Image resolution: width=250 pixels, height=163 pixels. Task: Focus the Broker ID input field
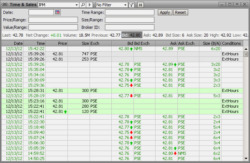(130, 27)
